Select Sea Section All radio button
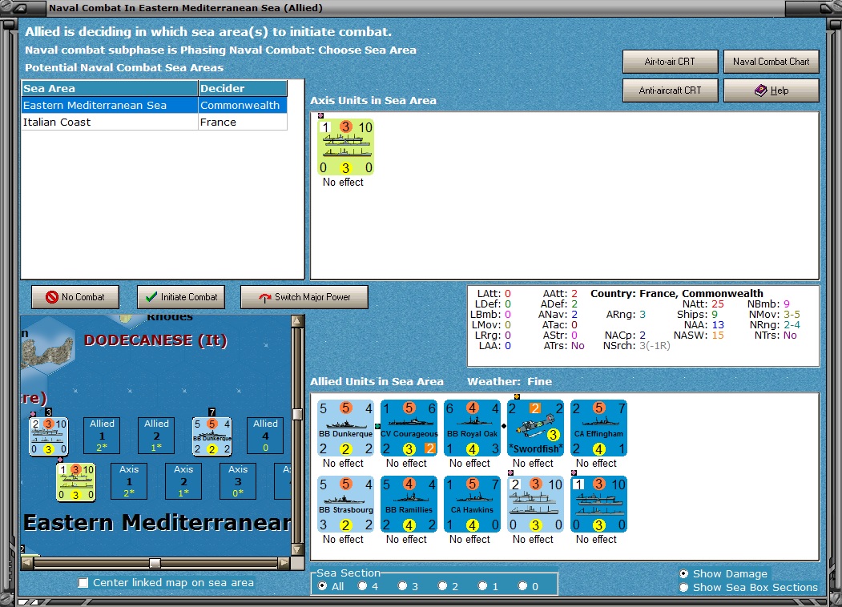The height and width of the screenshot is (607, 842). click(x=321, y=586)
